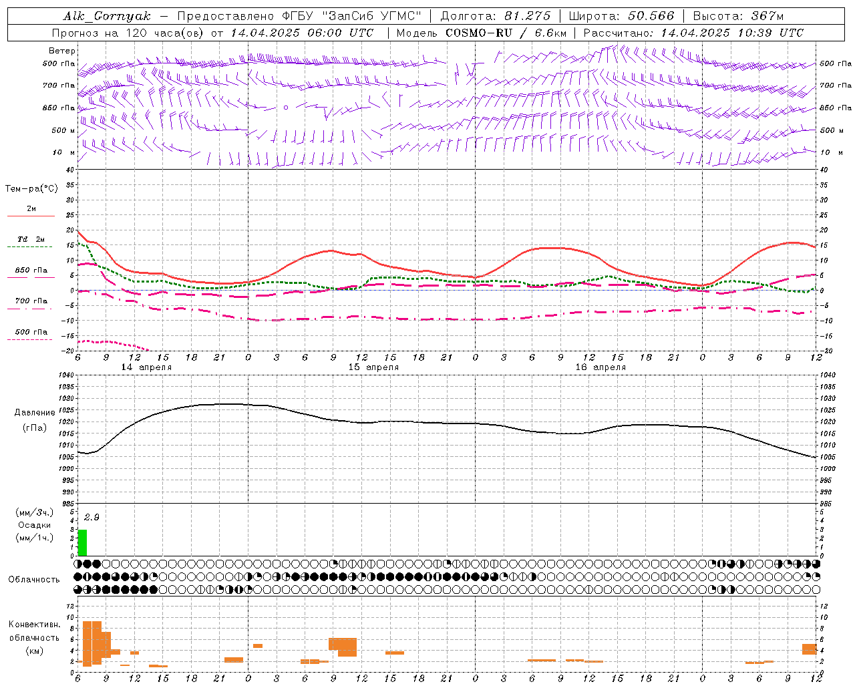Image resolution: width=855 pixels, height=684 pixels.
Task: Click the '10 м' wind level label on left
Action: click(64, 152)
